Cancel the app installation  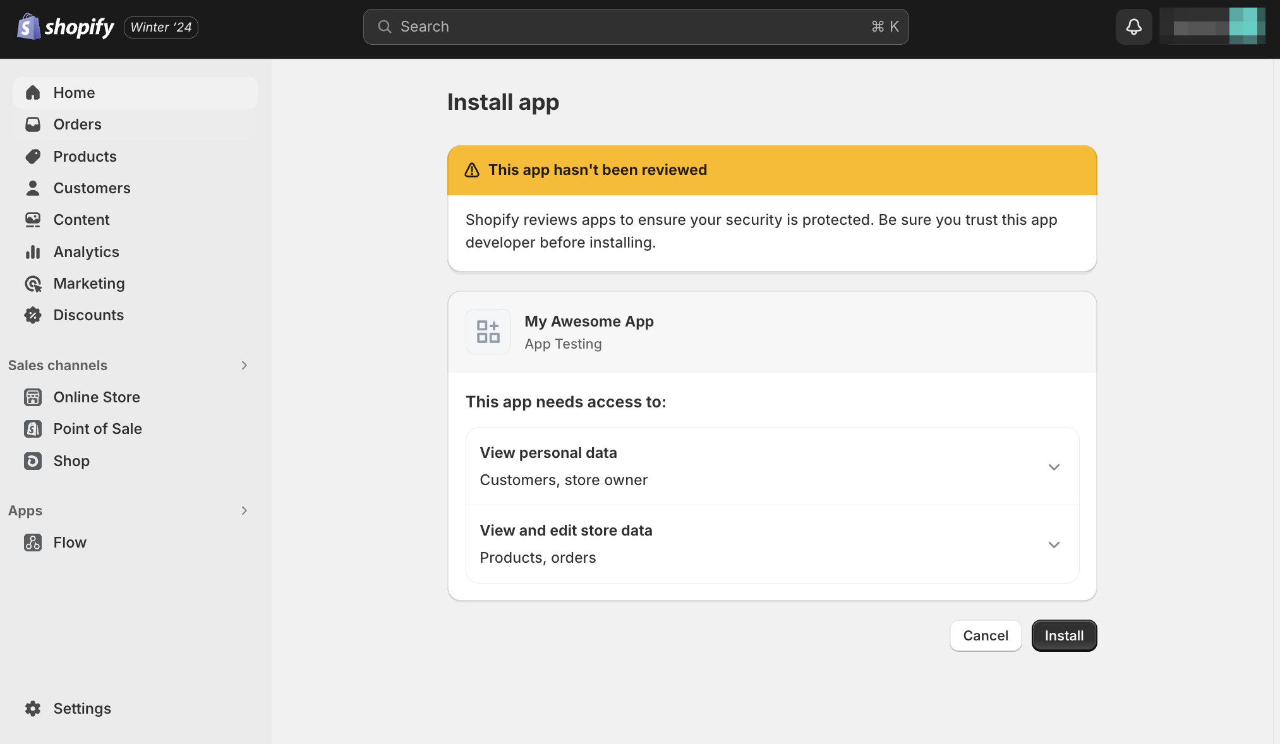click(x=985, y=635)
